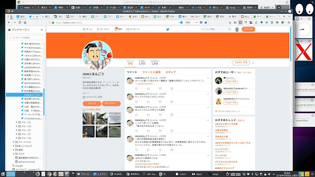Switch to メディア tab
315x177 pixels.
click(171, 72)
